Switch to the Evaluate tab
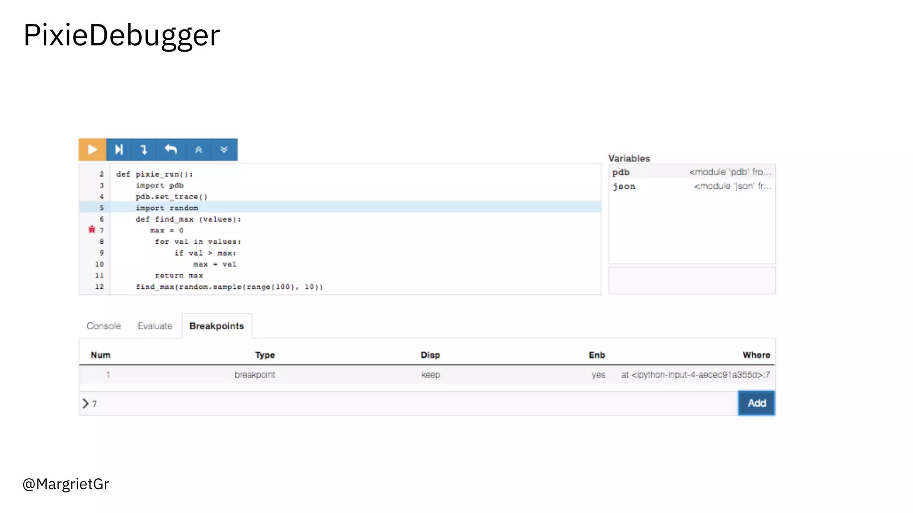This screenshot has height=513, width=913. 155,326
